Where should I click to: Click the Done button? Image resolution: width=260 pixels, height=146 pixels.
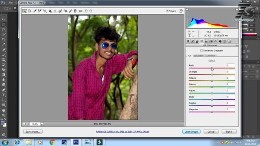pyautogui.click(x=229, y=131)
